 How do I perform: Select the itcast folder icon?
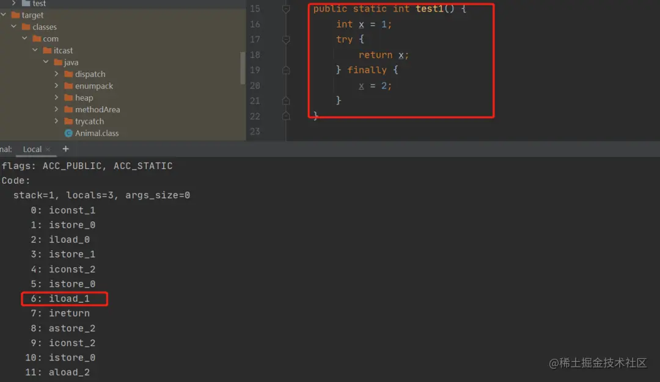[x=47, y=51]
